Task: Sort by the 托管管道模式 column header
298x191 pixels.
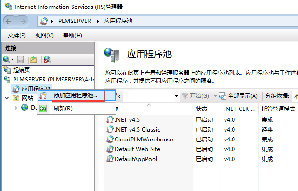Action: click(278, 109)
